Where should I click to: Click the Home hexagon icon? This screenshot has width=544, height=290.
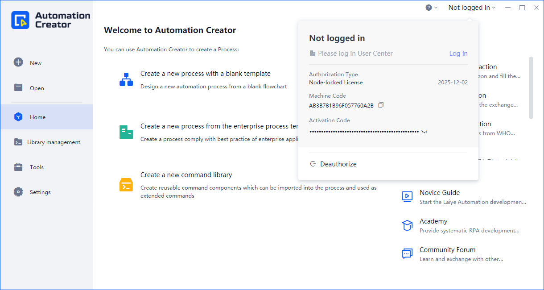tap(18, 117)
